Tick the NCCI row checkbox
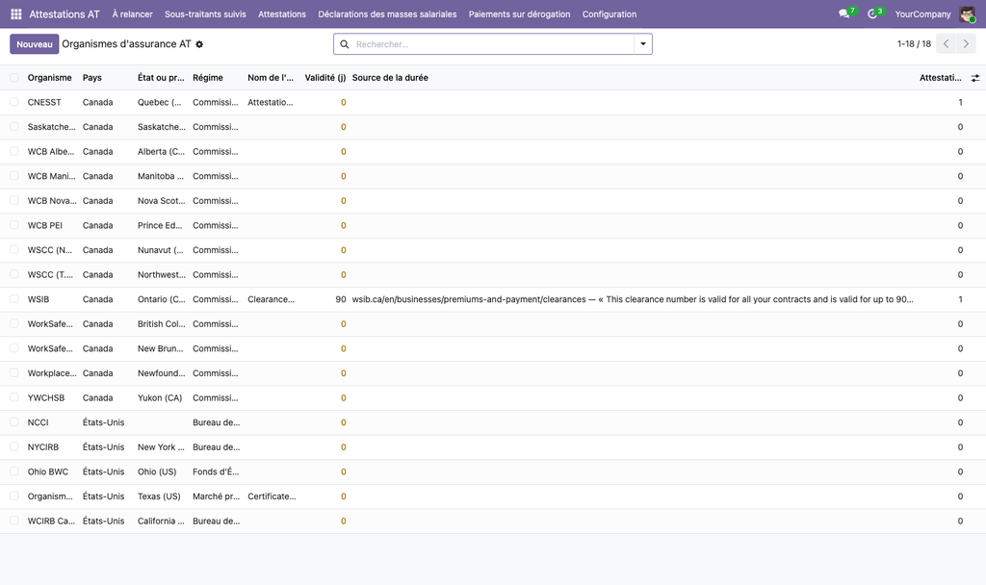 tap(13, 422)
